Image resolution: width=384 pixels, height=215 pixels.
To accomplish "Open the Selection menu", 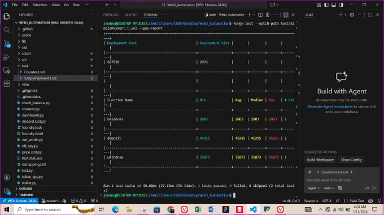I will tap(40, 5).
